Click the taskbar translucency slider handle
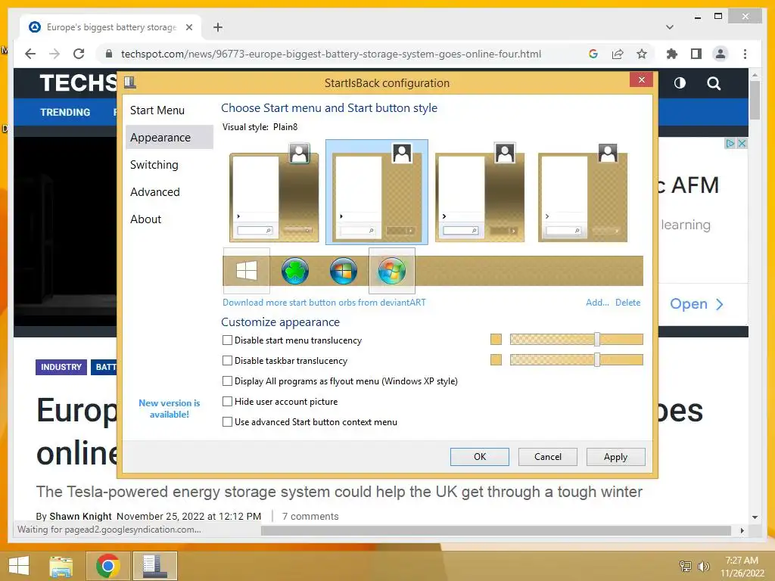Screen dimensions: 775x581 point(597,359)
